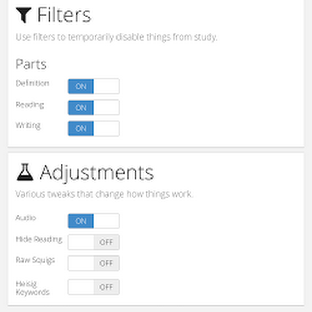Switch off the Writing toggle
Image resolution: width=312 pixels, height=312 pixels.
pyautogui.click(x=93, y=129)
